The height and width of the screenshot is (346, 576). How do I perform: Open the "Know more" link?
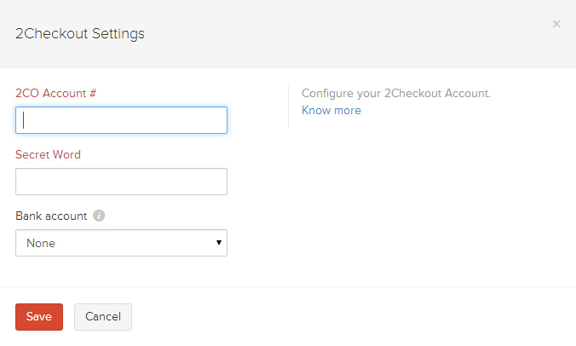coord(331,110)
